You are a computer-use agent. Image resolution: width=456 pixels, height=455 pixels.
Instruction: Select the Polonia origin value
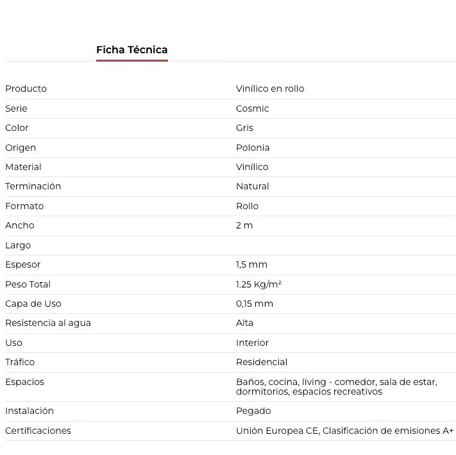pos(253,148)
